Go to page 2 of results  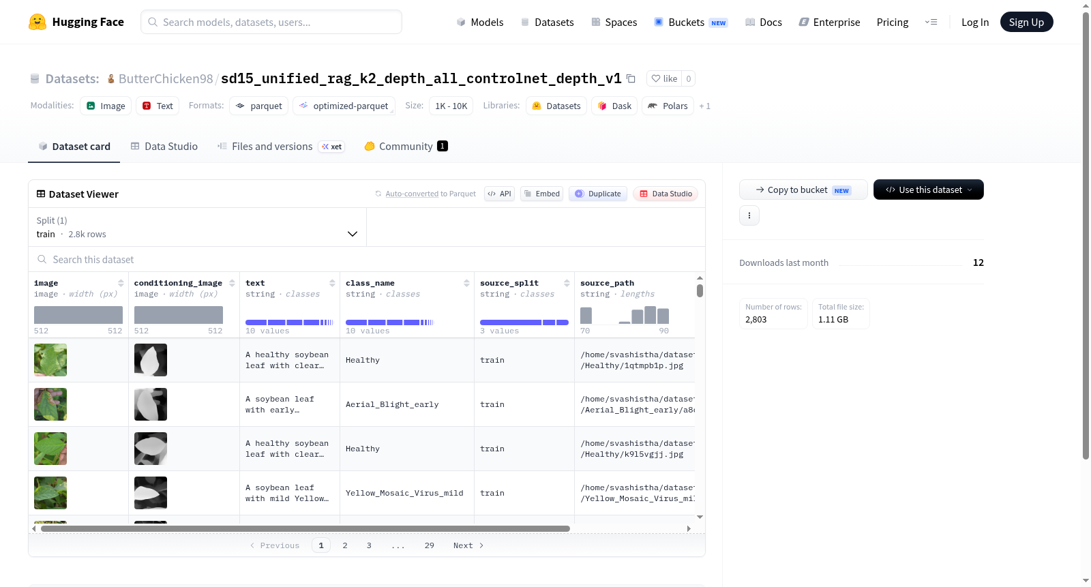(345, 545)
